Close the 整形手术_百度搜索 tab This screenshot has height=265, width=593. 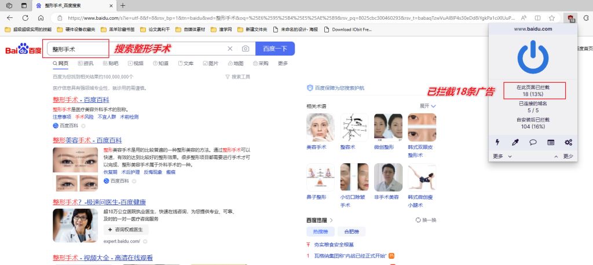[x=111, y=6]
